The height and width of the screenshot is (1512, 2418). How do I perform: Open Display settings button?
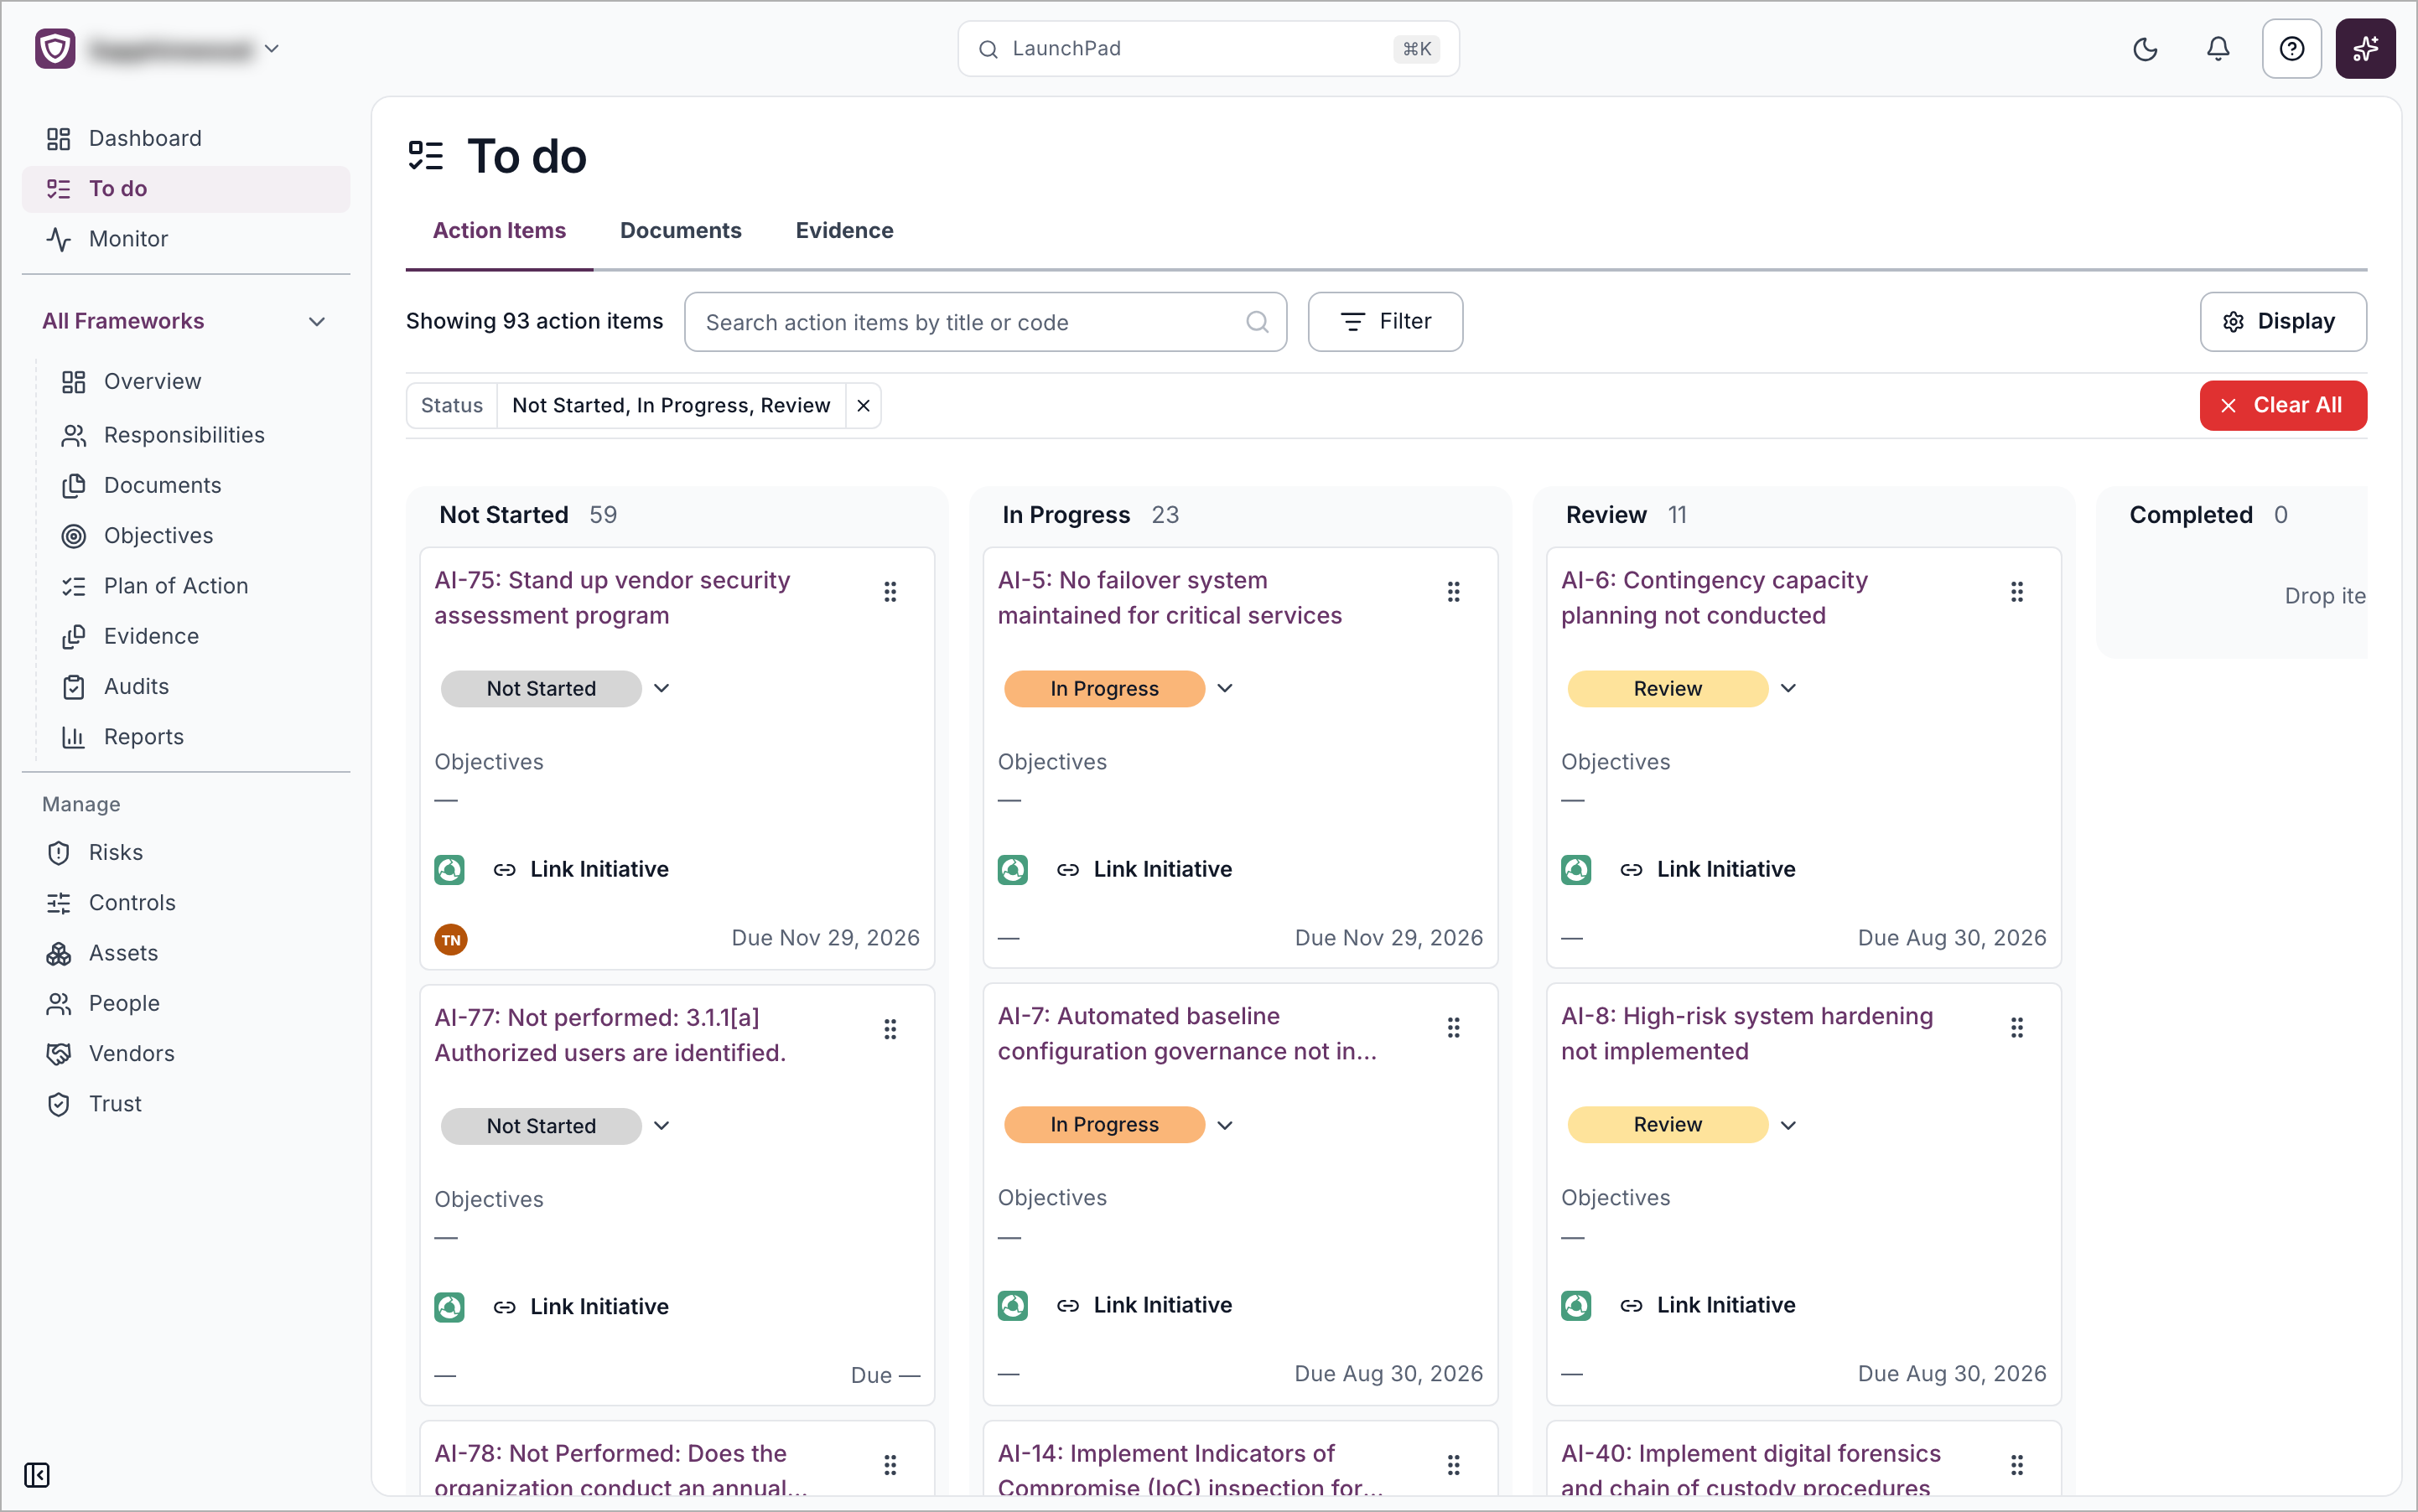(x=2282, y=321)
